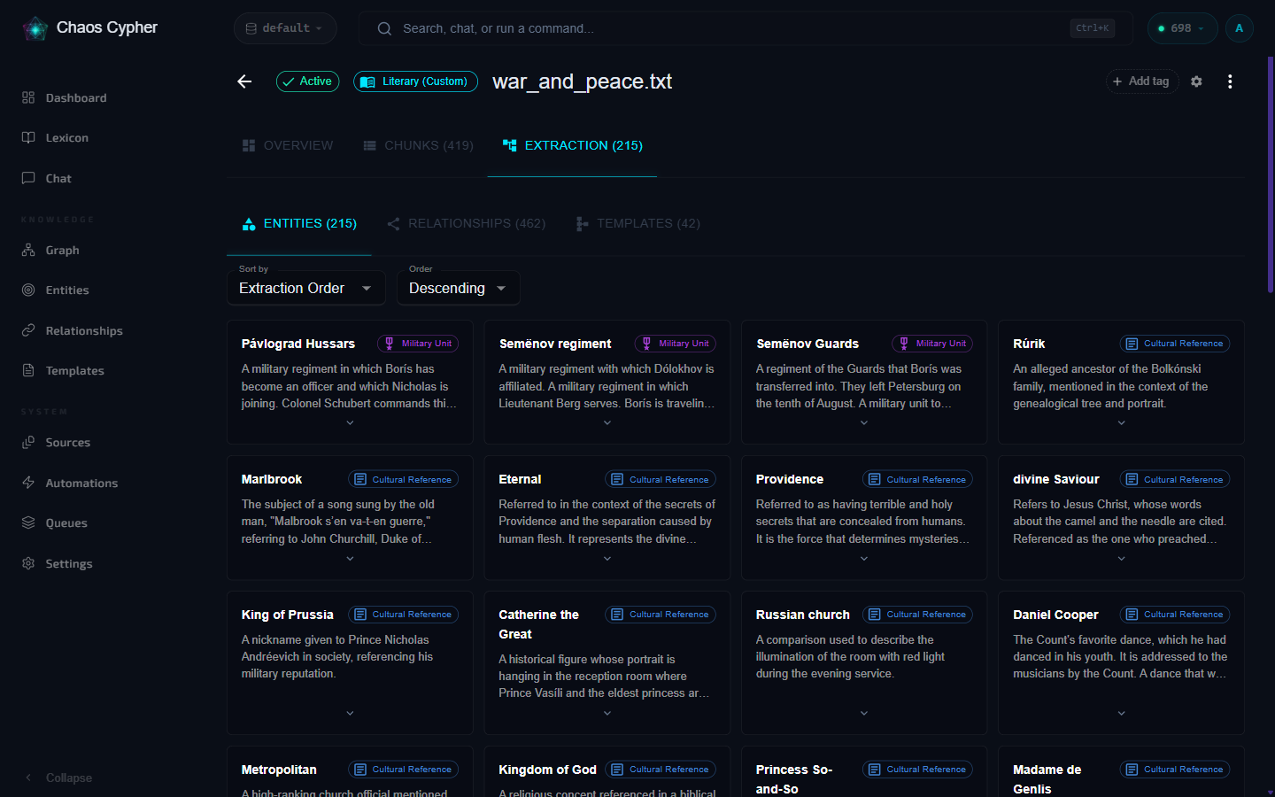Go to Lexicon in the sidebar
This screenshot has height=797, width=1275.
[x=66, y=138]
